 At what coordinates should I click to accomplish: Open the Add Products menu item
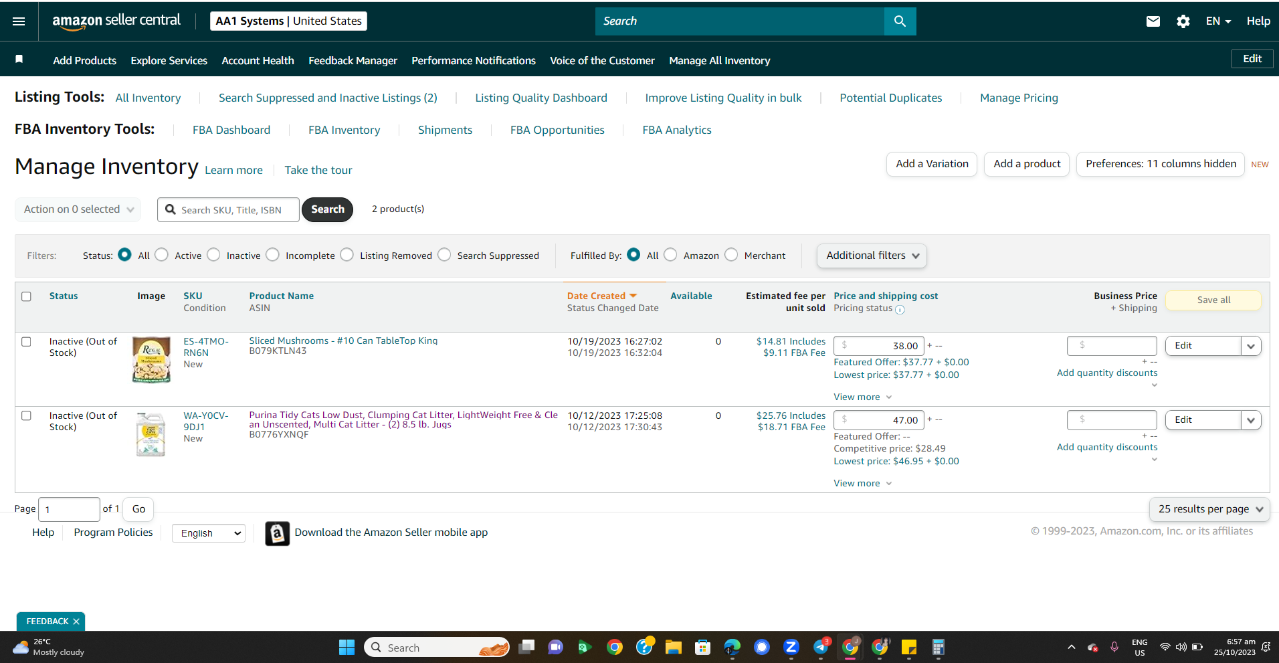point(85,60)
